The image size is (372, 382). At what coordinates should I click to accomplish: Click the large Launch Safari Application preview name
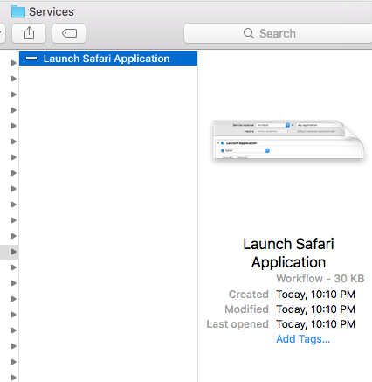[288, 253]
